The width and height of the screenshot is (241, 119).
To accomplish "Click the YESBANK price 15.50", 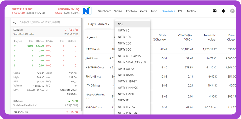I will [x=74, y=112].
